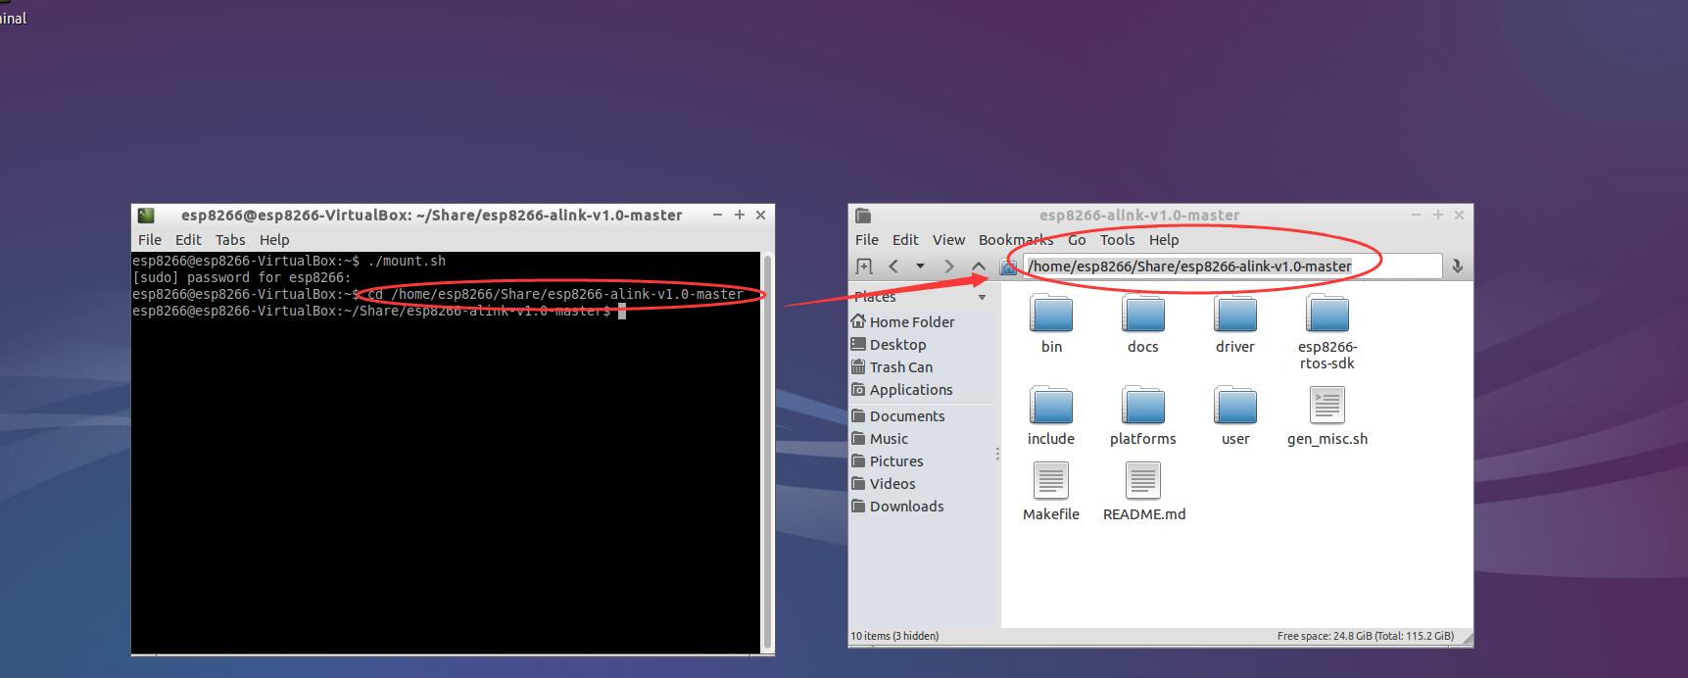Screen dimensions: 1688x678
Task: Open the bin folder
Action: [1051, 323]
